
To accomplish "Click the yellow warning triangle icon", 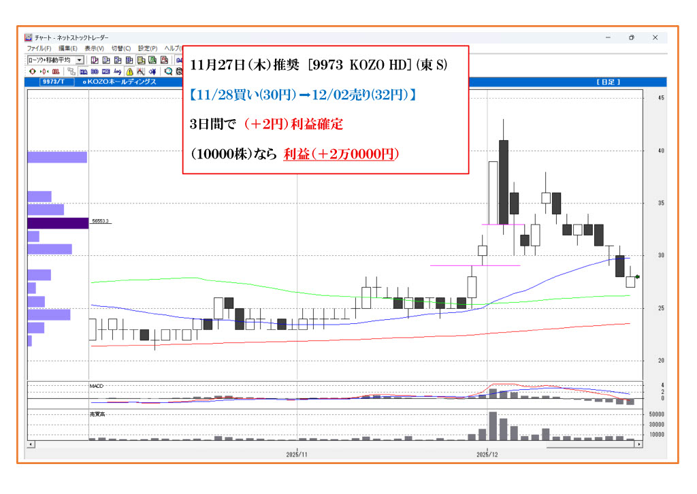I will 129,71.
